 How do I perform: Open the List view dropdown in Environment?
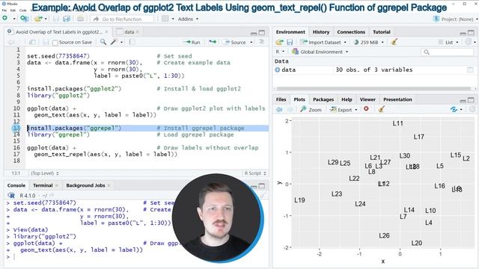click(x=448, y=42)
